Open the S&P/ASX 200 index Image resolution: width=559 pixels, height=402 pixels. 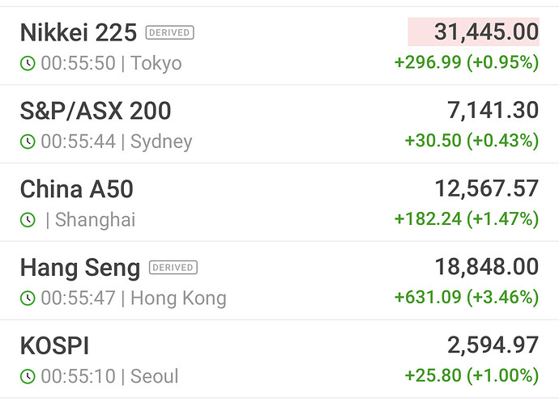pos(95,111)
